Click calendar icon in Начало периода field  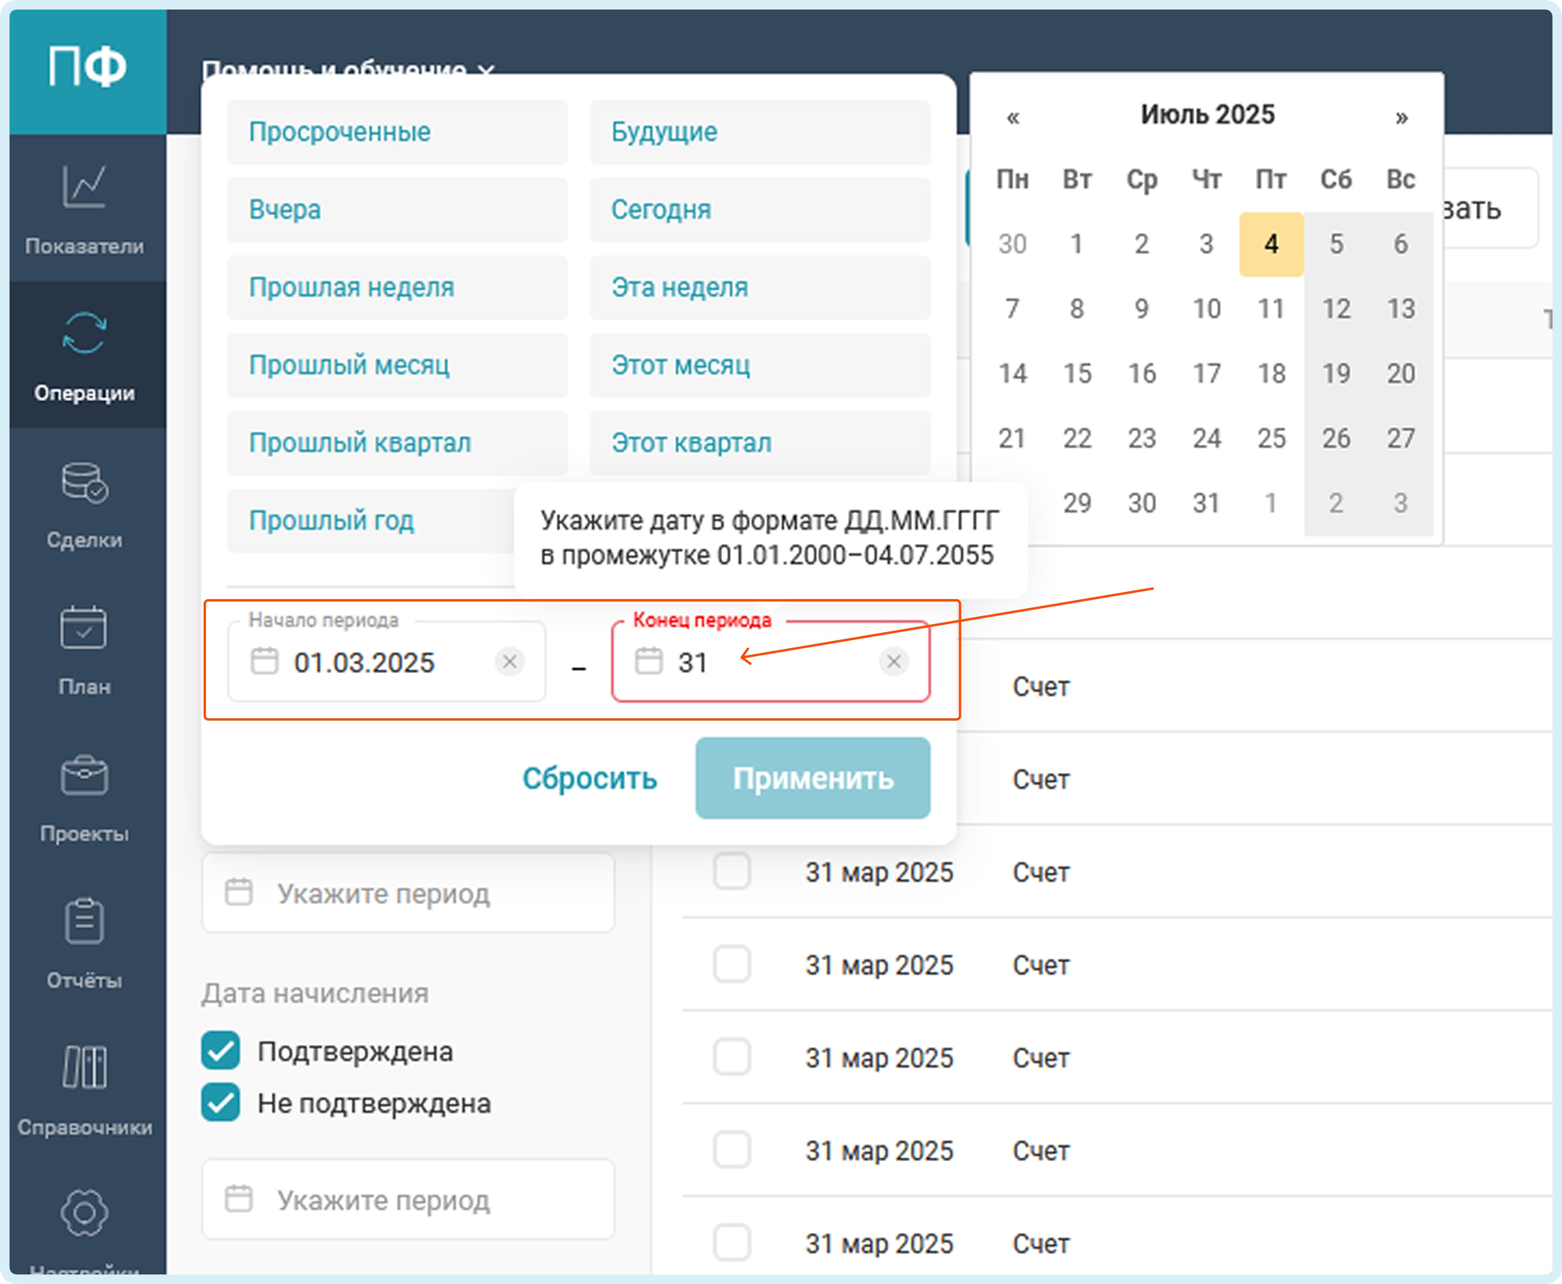click(x=264, y=661)
